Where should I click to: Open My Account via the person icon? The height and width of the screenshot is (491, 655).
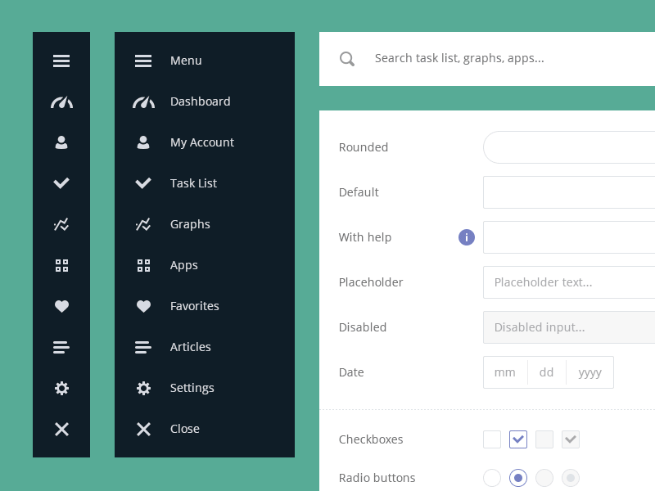tap(61, 142)
